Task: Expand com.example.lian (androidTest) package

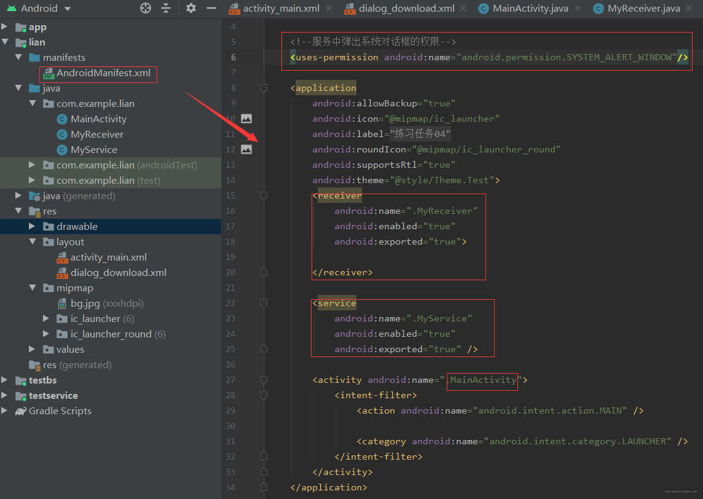Action: coord(33,165)
